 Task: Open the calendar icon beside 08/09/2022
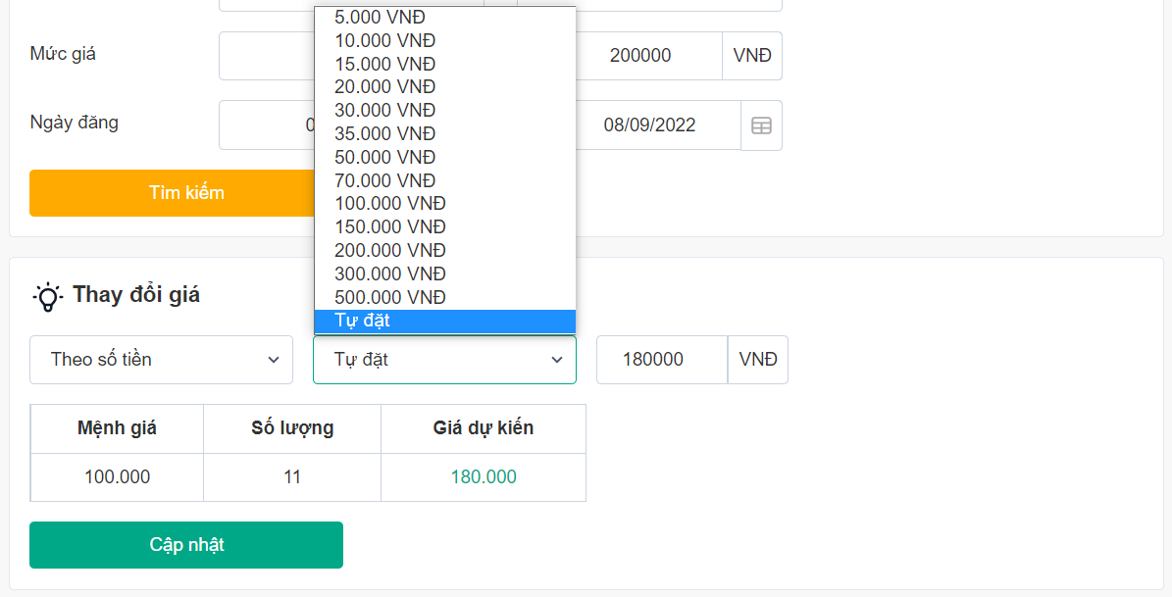coord(761,125)
